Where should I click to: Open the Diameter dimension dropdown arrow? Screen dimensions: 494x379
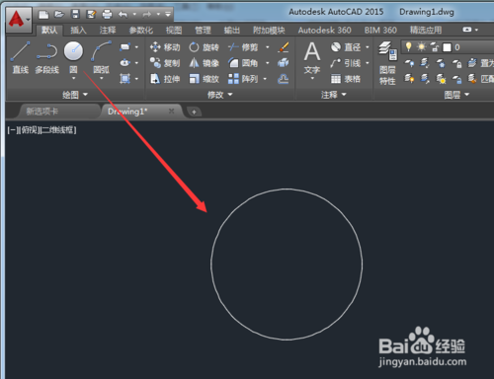point(368,47)
